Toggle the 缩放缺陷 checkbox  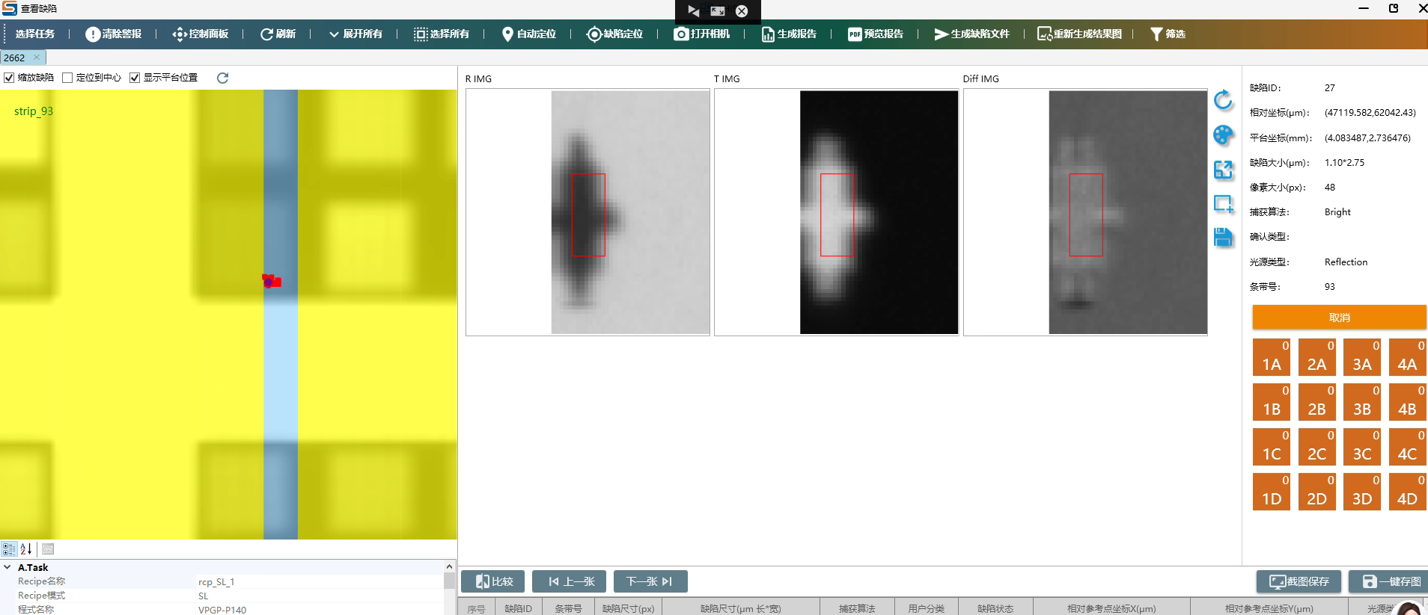[10, 78]
